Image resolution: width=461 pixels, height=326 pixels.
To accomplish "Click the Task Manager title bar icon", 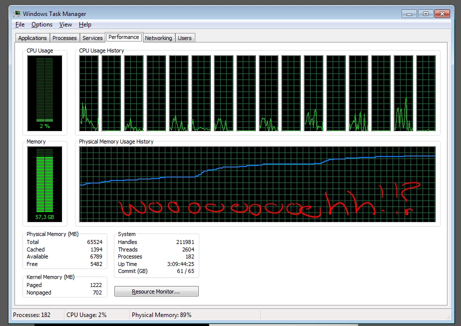I will 17,14.
